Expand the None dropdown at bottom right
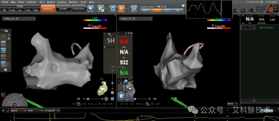 [x=233, y=104]
